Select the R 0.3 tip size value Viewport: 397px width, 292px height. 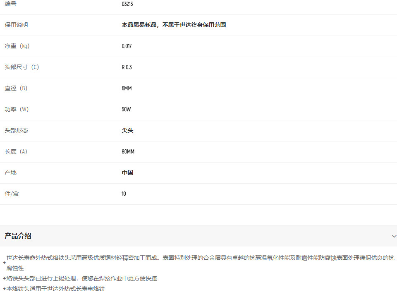pyautogui.click(x=127, y=67)
